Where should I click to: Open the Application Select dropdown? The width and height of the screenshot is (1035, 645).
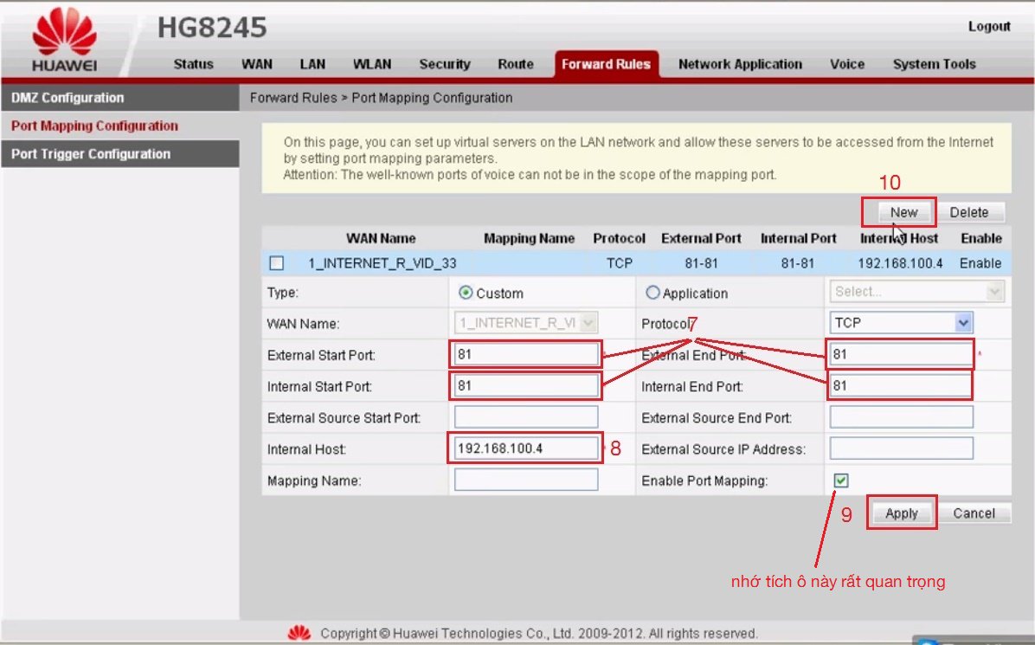[916, 291]
